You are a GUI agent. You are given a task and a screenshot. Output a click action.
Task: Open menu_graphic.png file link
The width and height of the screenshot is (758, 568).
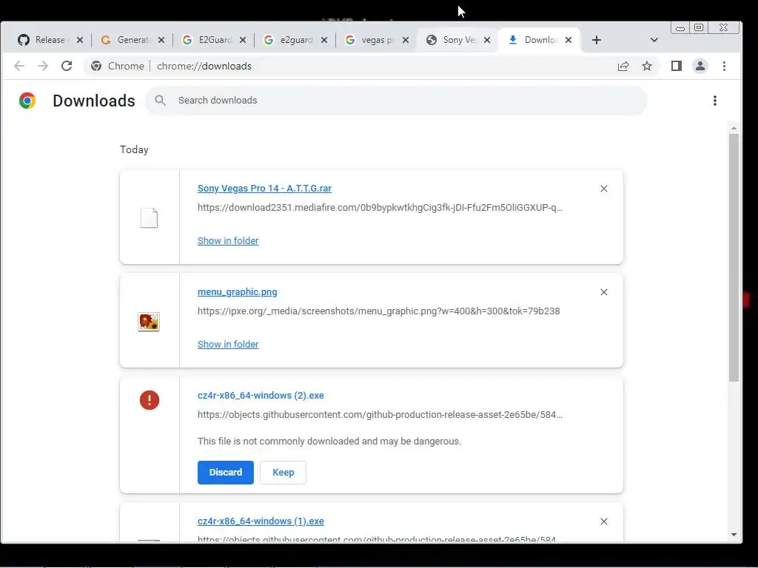coord(238,291)
